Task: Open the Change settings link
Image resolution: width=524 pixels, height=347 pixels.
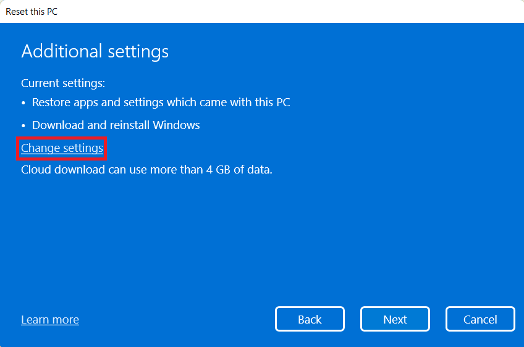Action: [x=62, y=148]
